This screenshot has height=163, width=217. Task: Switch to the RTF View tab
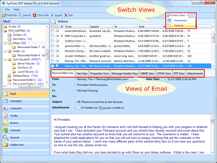coord(179,74)
